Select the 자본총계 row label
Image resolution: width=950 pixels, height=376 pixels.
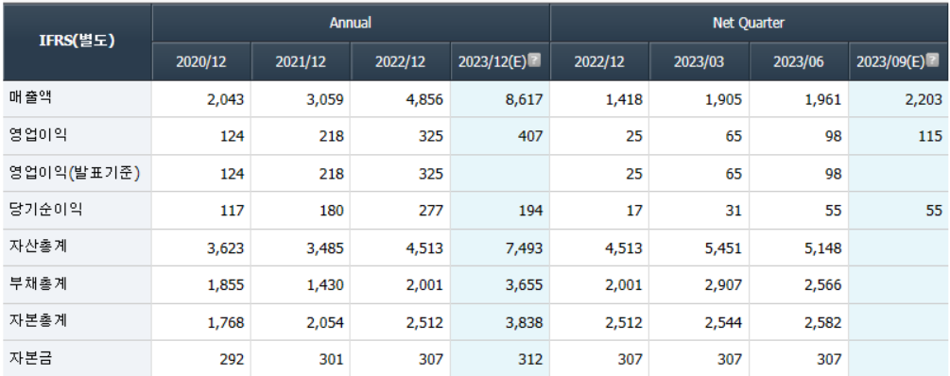38,320
